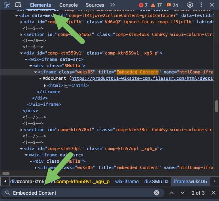Collapse the #document node
The image size is (219, 201).
click(40, 79)
